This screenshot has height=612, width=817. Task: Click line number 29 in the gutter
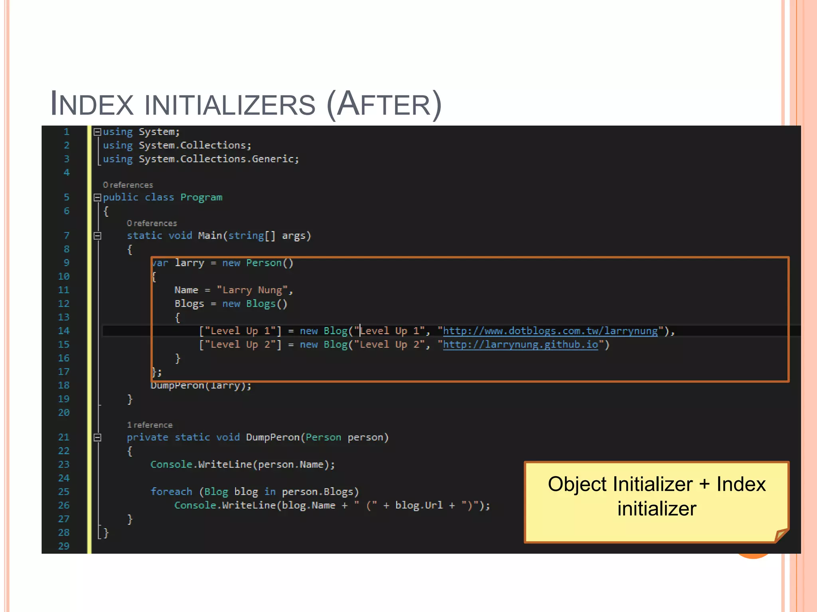pyautogui.click(x=64, y=546)
